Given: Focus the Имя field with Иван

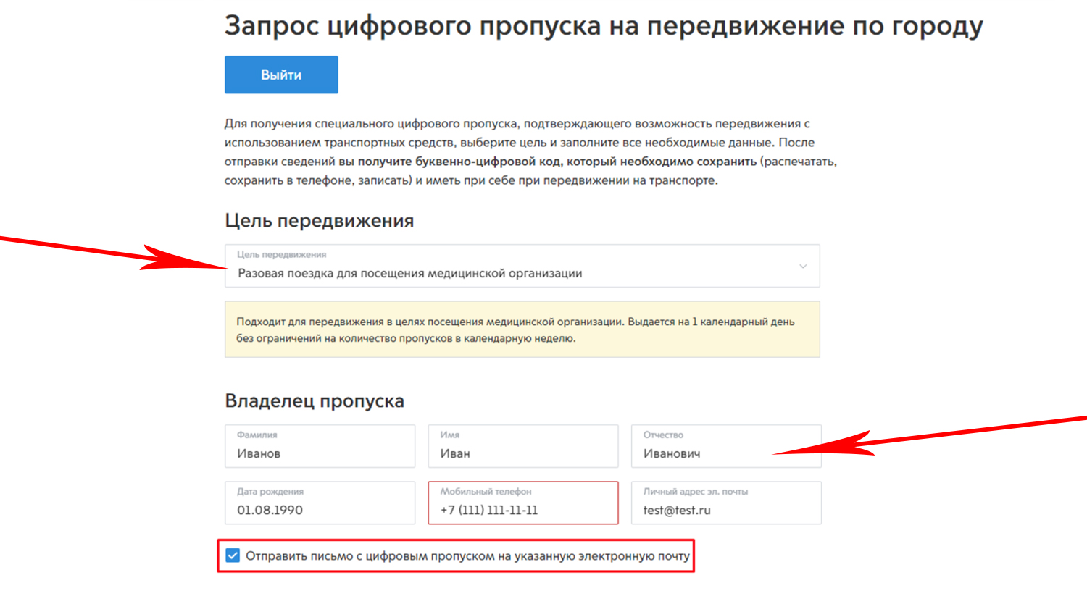Looking at the screenshot, I should click(522, 446).
